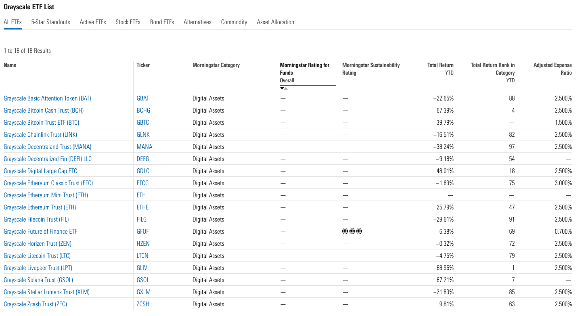Click the Morningstar Sustainability Rating header
The image size is (584, 316).
371,69
